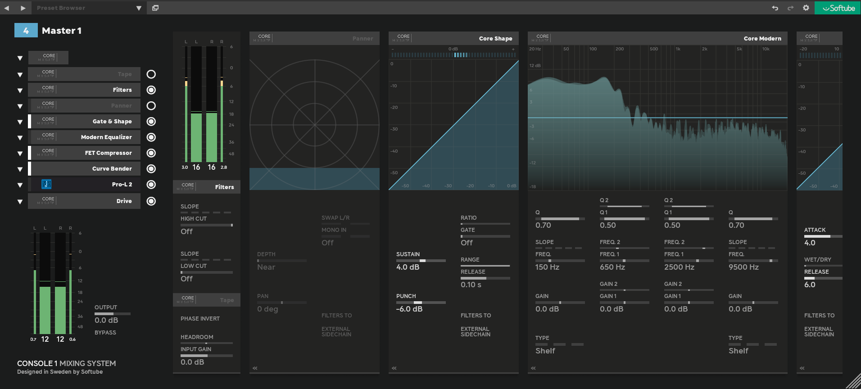Adjust the SUSTAIN slider
The height and width of the screenshot is (389, 861).
click(x=421, y=261)
